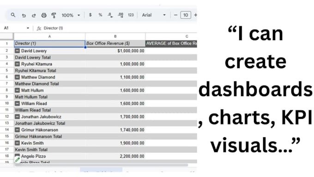Screen dimensions: 314x177
Task: Select the Matt Hullum Total cell
Action: (x=49, y=97)
